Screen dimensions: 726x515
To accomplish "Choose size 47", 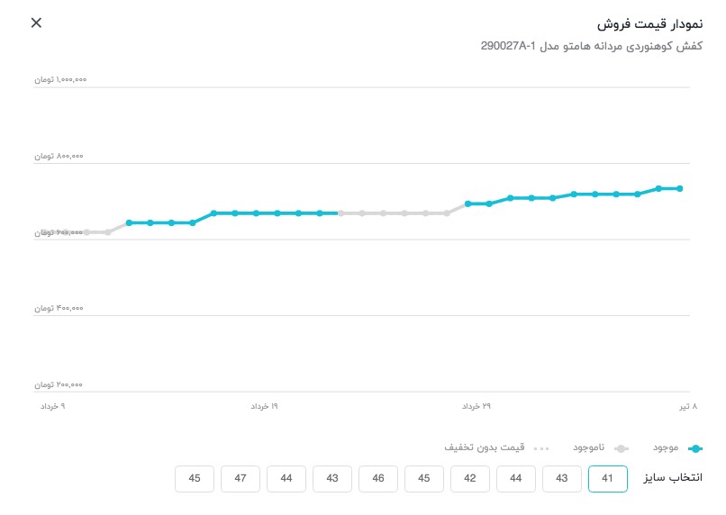I will click(240, 479).
